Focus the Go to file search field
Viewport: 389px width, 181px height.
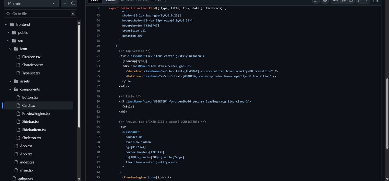[41, 14]
